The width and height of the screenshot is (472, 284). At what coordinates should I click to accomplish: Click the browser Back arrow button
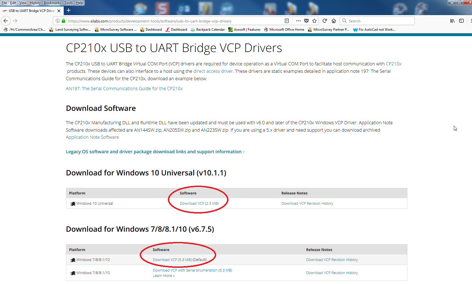pyautogui.click(x=6, y=21)
